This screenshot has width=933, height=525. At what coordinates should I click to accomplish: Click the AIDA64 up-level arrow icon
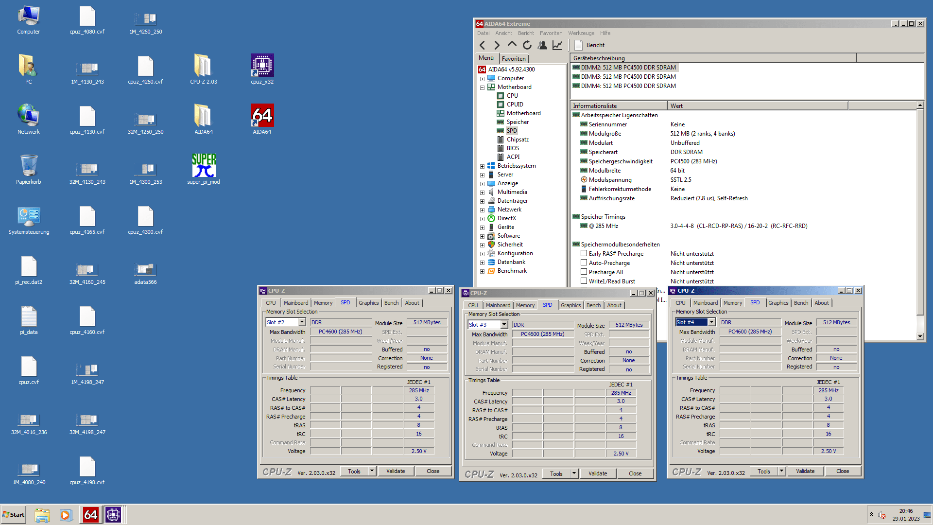coord(512,45)
